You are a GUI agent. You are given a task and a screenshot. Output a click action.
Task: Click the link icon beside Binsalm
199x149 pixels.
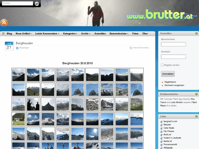click(x=161, y=125)
